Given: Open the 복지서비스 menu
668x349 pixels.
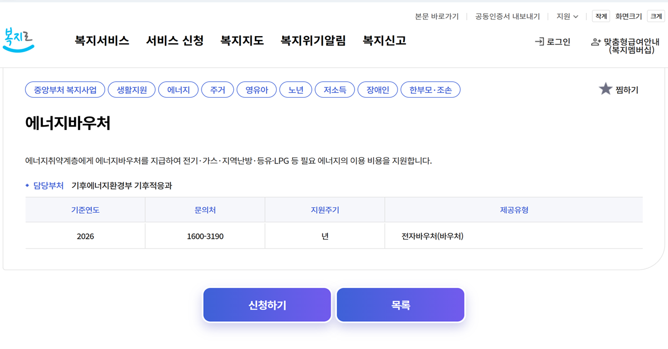Looking at the screenshot, I should (102, 41).
